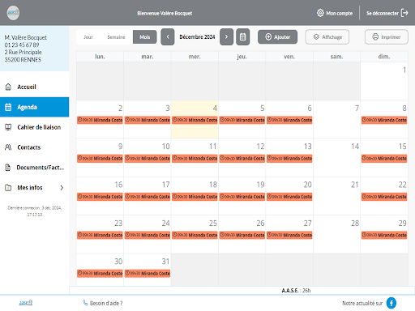The height and width of the screenshot is (311, 415).
Task: Click the phone icon beside Besoin d'aide
Action: tap(85, 303)
